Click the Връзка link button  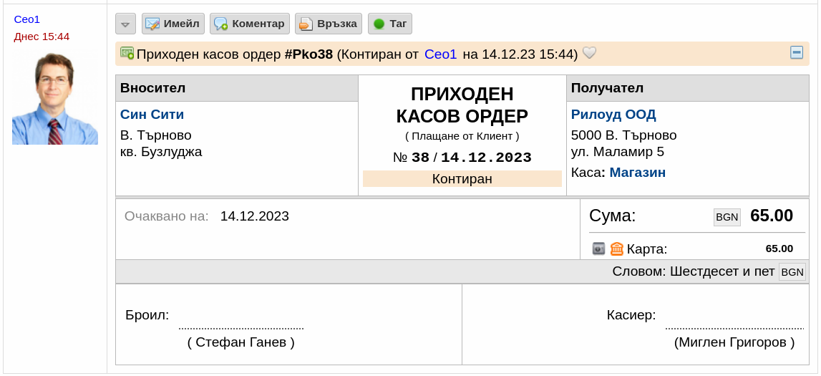click(329, 24)
